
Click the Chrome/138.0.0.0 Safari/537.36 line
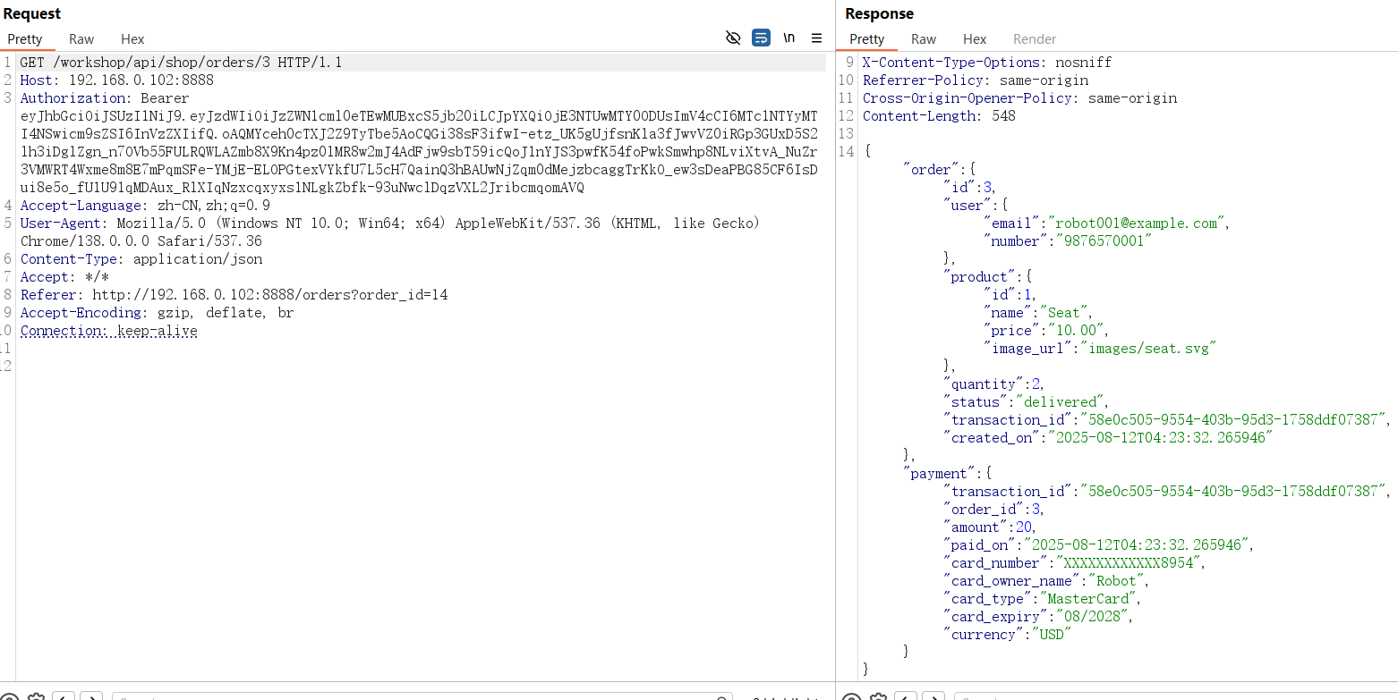(141, 241)
